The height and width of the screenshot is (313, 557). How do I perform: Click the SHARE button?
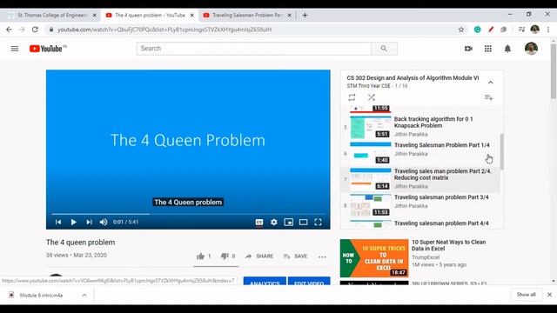point(259,256)
